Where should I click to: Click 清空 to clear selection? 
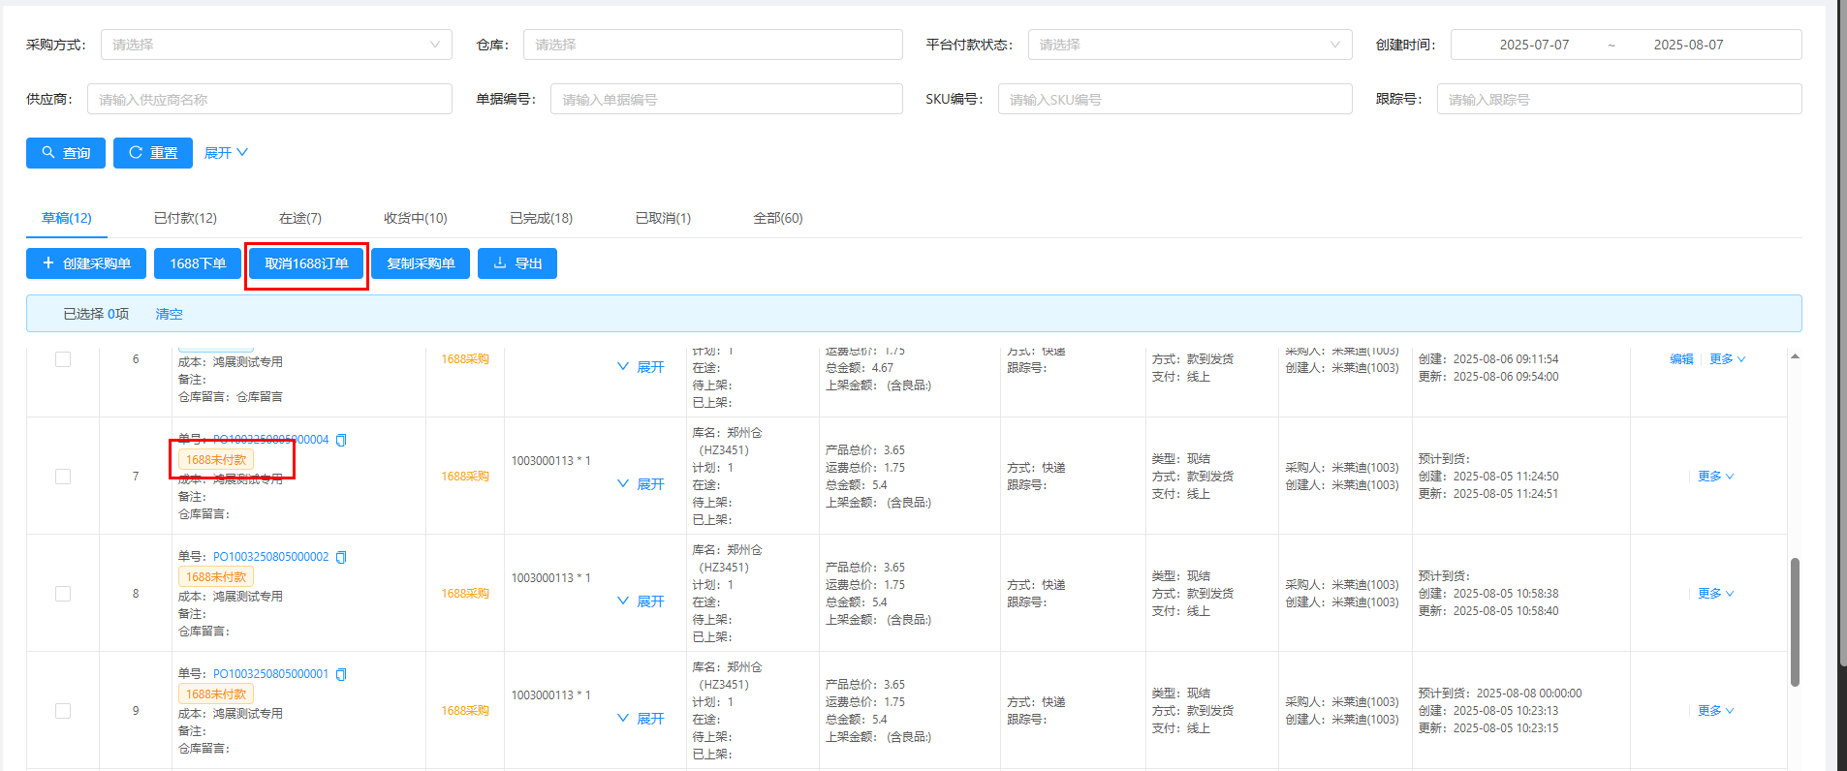[x=169, y=314]
